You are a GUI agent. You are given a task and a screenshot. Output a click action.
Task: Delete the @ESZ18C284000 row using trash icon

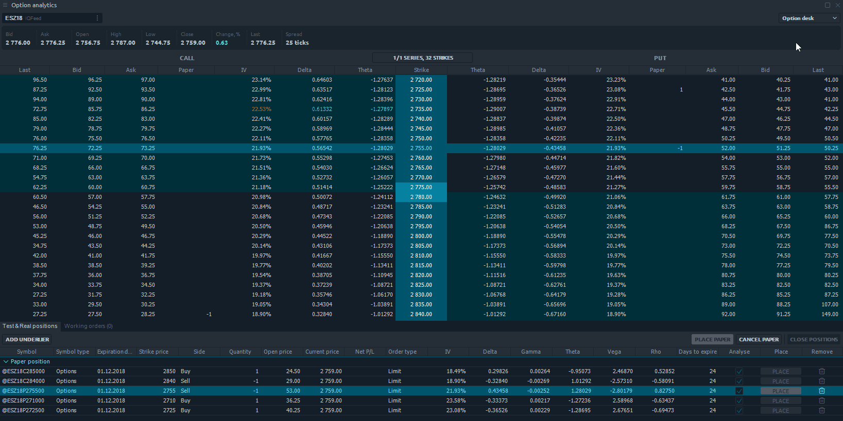click(x=822, y=381)
